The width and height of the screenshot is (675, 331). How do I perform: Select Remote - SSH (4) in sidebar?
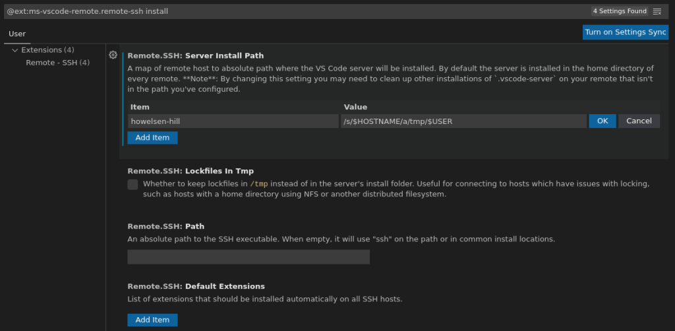click(57, 63)
